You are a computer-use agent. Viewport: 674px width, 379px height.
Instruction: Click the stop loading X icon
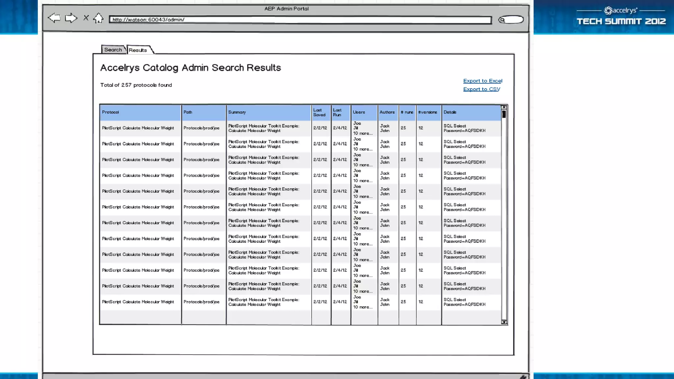[x=86, y=18]
